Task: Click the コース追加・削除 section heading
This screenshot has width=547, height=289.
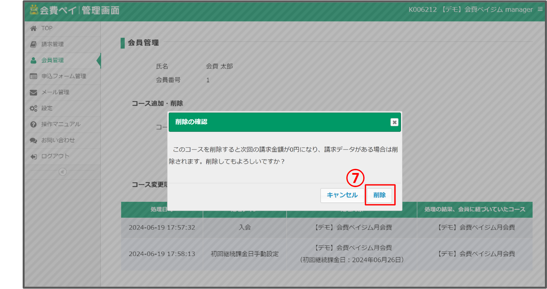Action: coord(157,103)
